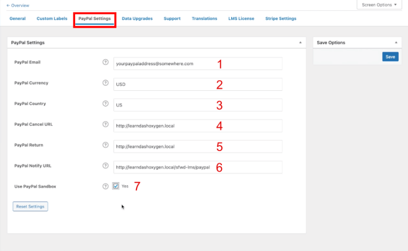Click the PayPal Email label
408x251 pixels.
27,62
